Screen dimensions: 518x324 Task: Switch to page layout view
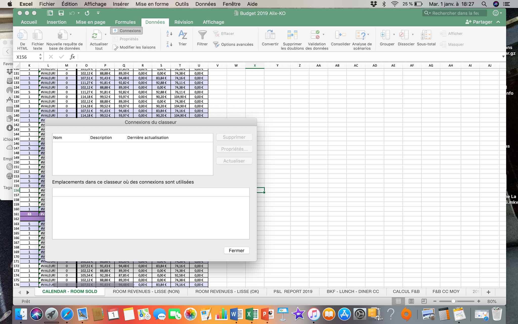(x=411, y=301)
